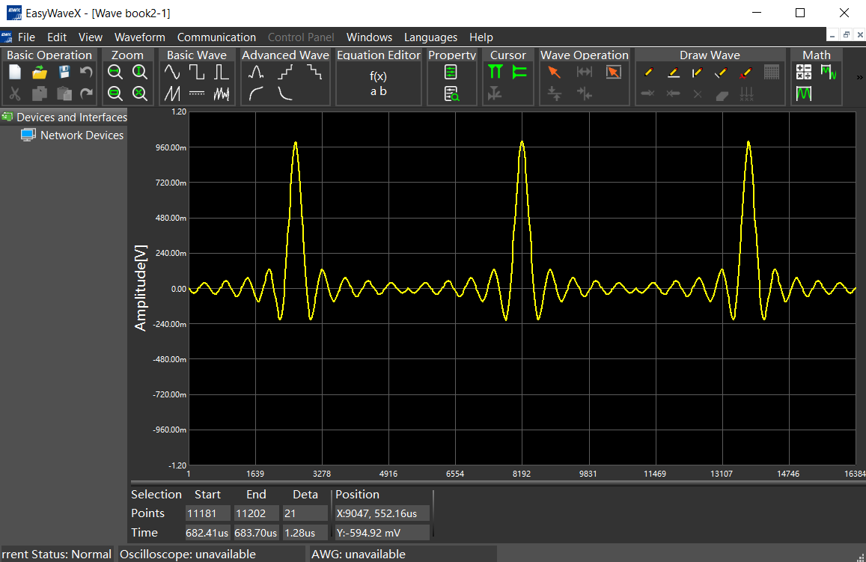Select the freehand pencil draw tool
Screen dimensions: 866x562
click(x=649, y=73)
